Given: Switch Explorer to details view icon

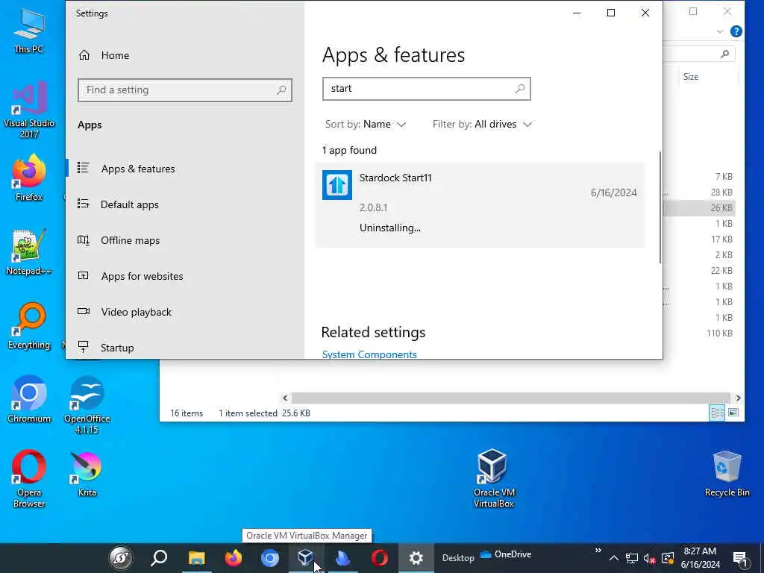Looking at the screenshot, I should (717, 413).
